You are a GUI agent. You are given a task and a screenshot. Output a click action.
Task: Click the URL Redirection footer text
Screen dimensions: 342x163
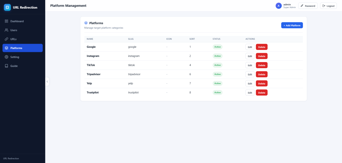click(x=11, y=159)
